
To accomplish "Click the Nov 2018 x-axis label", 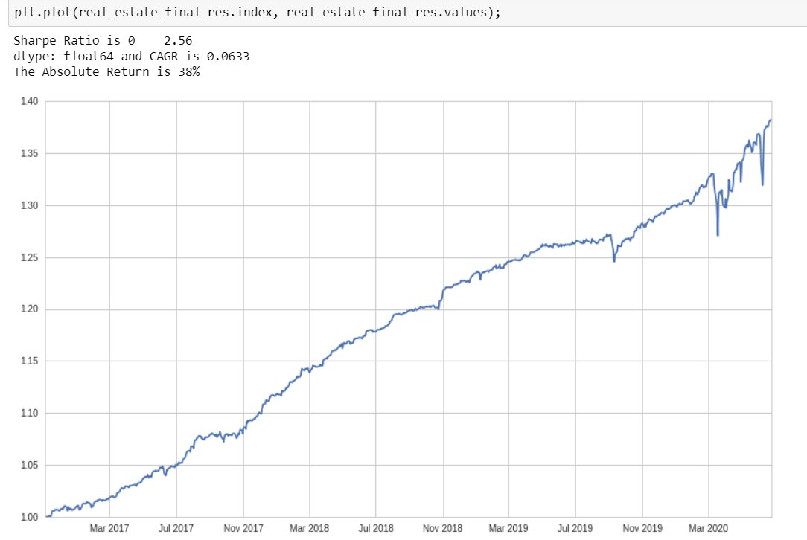I will click(443, 528).
